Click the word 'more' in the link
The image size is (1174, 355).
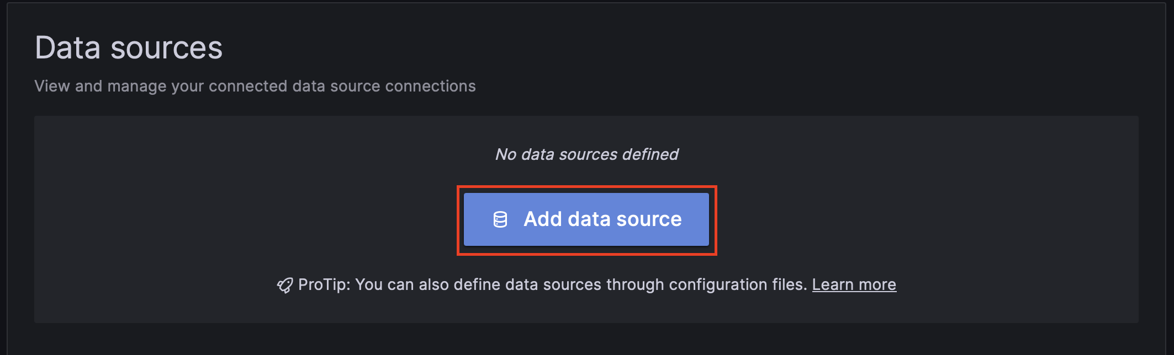[877, 284]
